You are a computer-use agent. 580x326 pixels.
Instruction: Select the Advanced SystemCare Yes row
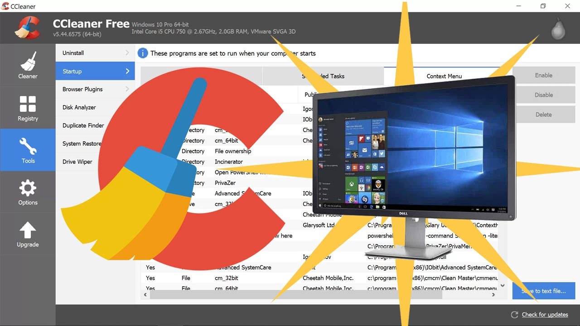(319, 268)
